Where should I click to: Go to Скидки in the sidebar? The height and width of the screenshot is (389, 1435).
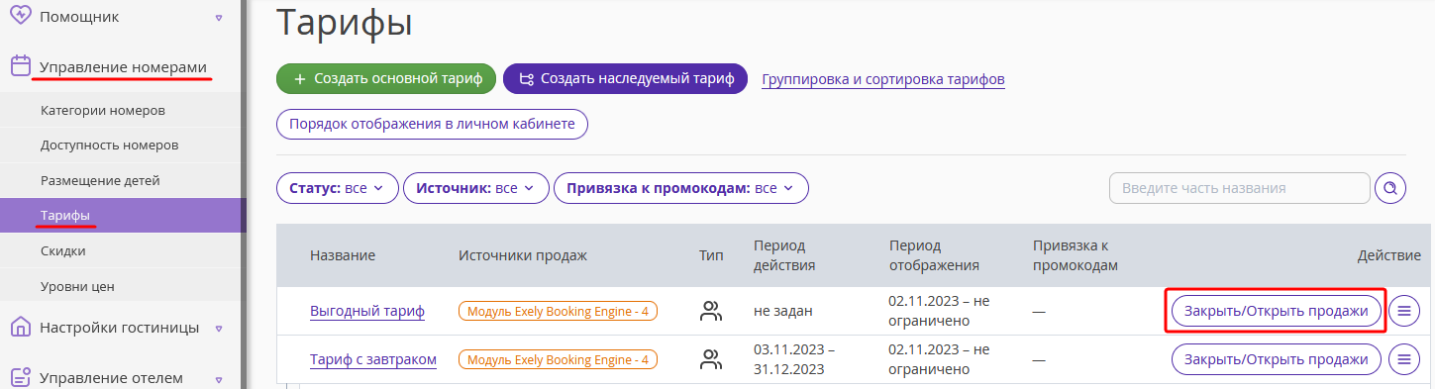click(x=63, y=250)
